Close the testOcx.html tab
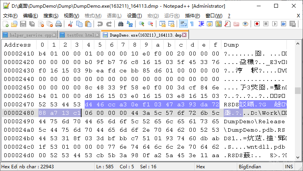Screen dimensions: 303x171 [x=97, y=35]
